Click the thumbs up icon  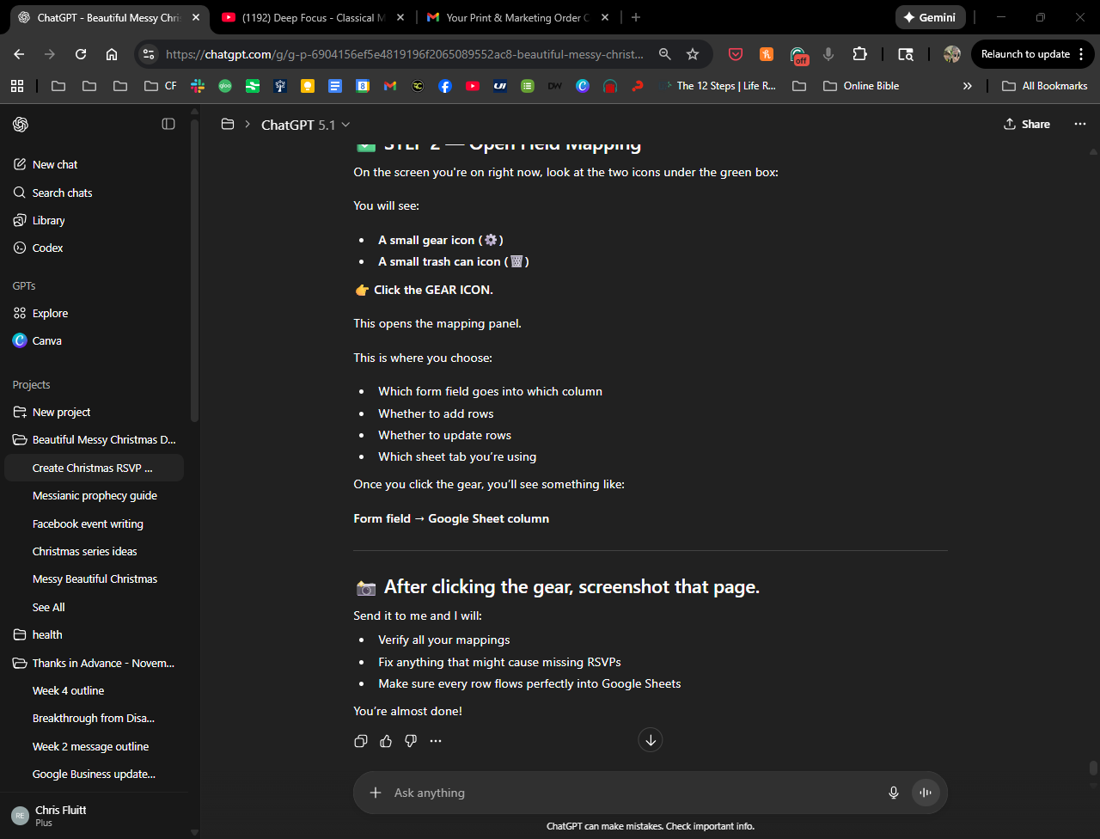386,741
